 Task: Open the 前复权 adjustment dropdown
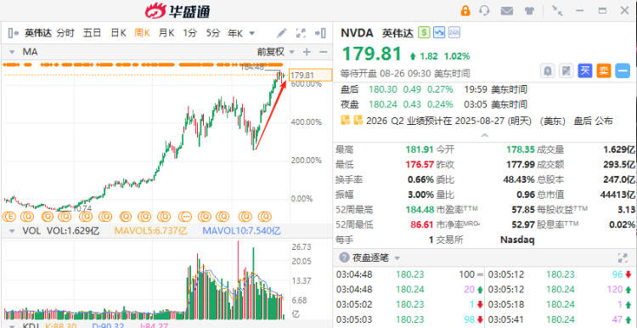[276, 52]
